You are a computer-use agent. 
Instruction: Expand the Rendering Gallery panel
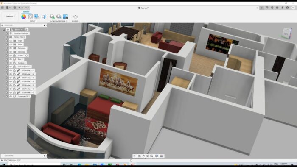2,160
